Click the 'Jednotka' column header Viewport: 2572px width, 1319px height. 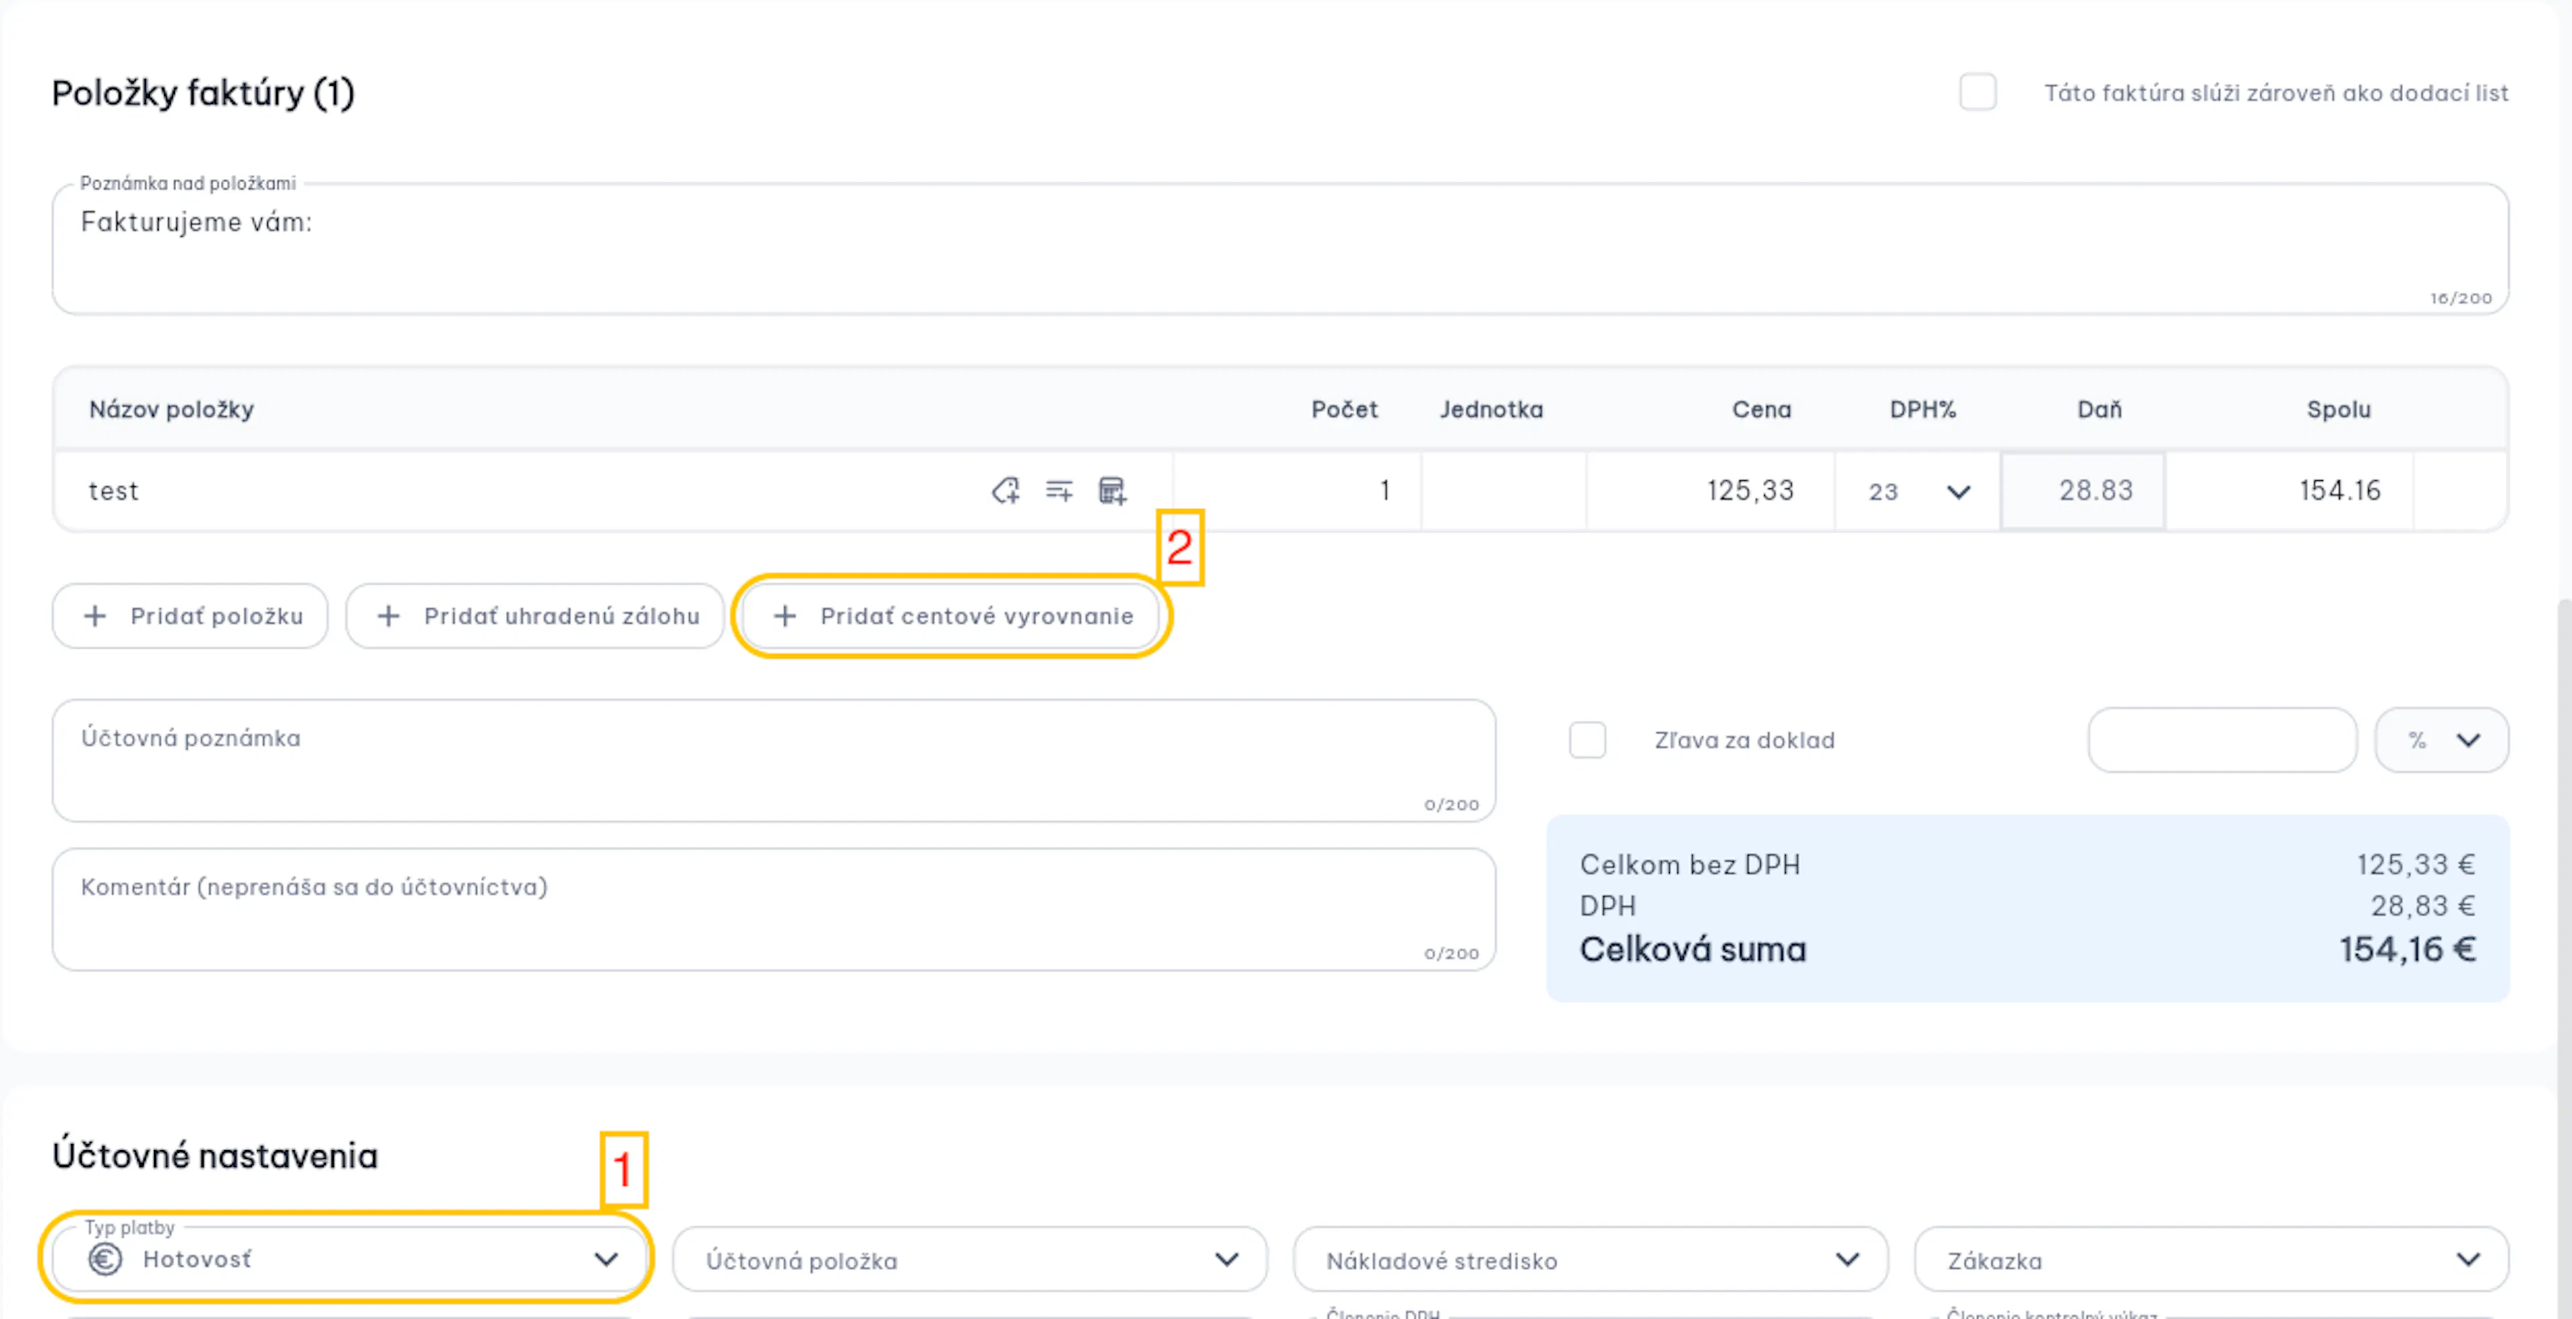(x=1491, y=409)
